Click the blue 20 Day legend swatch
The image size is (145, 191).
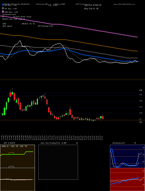[x=3, y=5]
